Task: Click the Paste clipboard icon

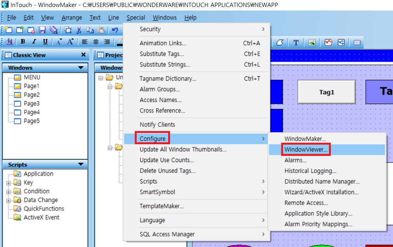Action: 101,30
